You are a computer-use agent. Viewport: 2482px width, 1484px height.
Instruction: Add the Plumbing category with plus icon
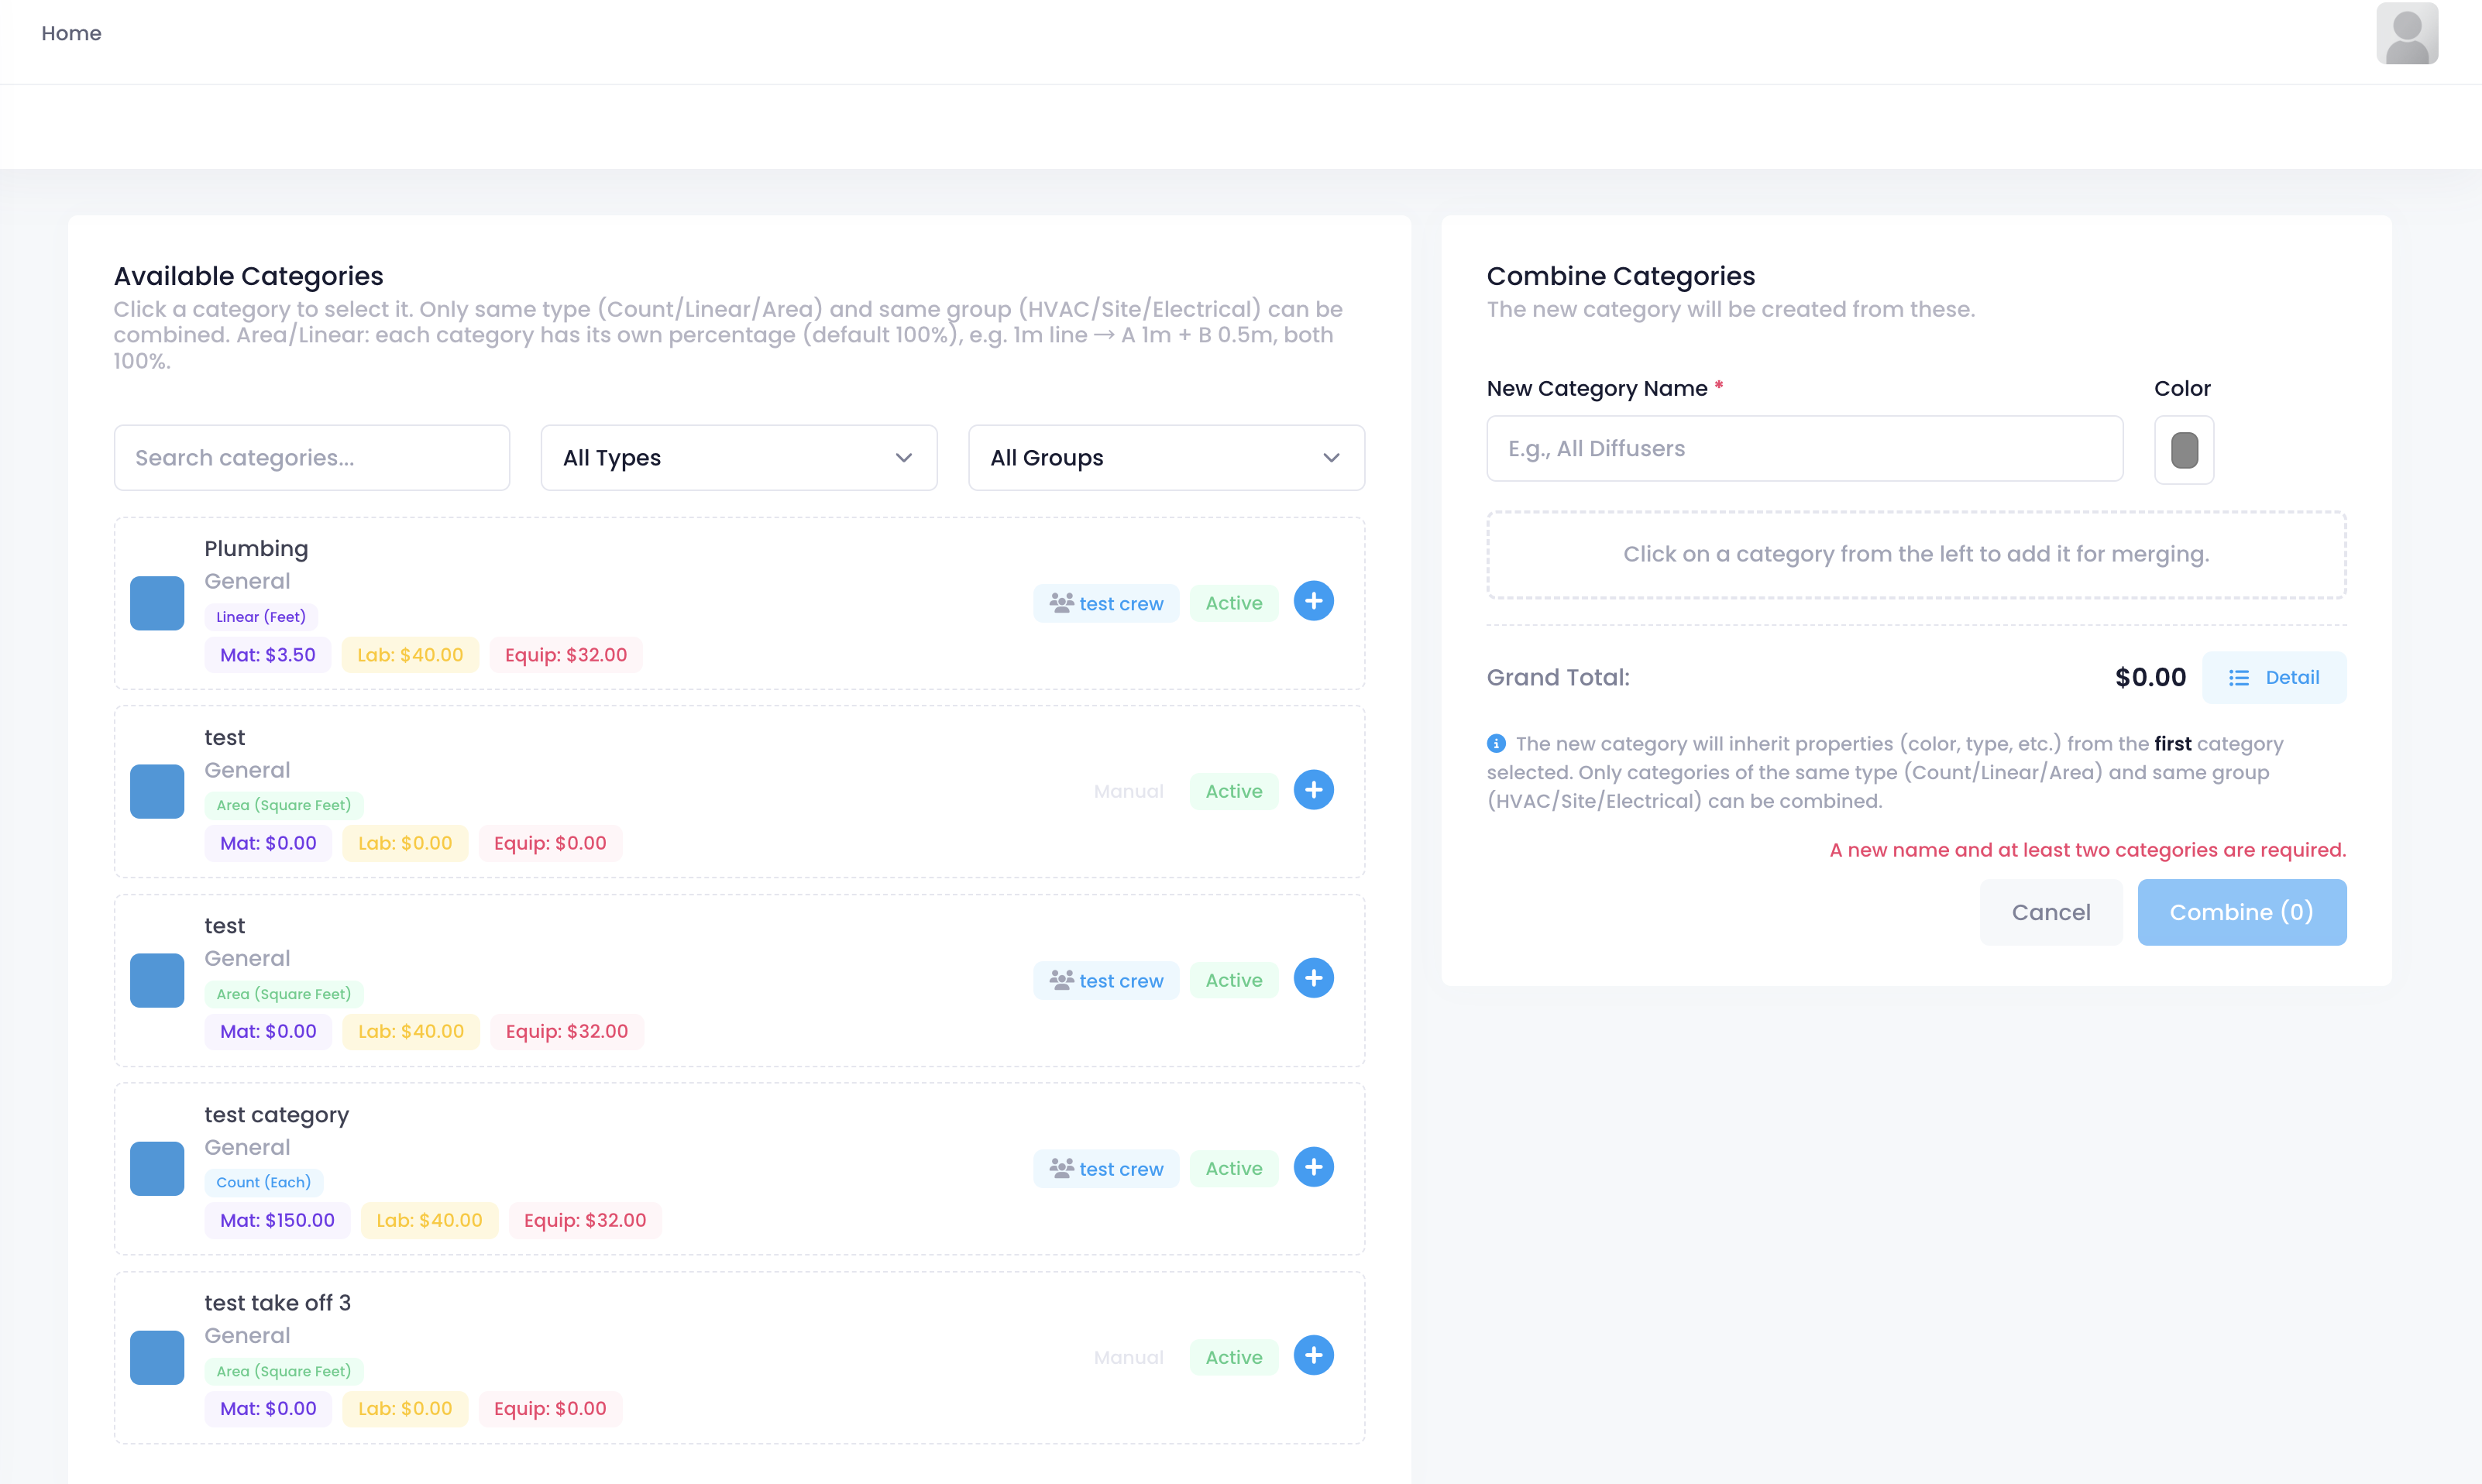click(x=1313, y=601)
